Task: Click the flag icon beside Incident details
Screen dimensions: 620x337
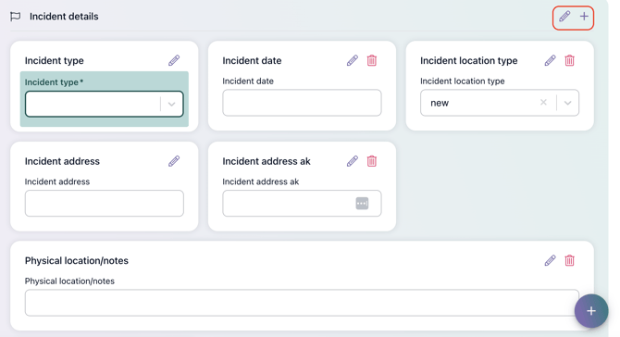Action: point(16,17)
